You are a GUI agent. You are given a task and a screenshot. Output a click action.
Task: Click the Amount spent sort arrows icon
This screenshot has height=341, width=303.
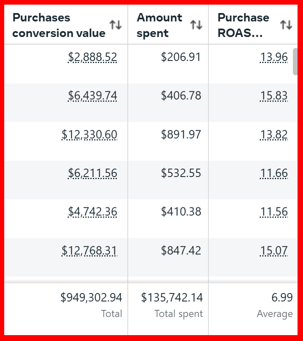196,25
